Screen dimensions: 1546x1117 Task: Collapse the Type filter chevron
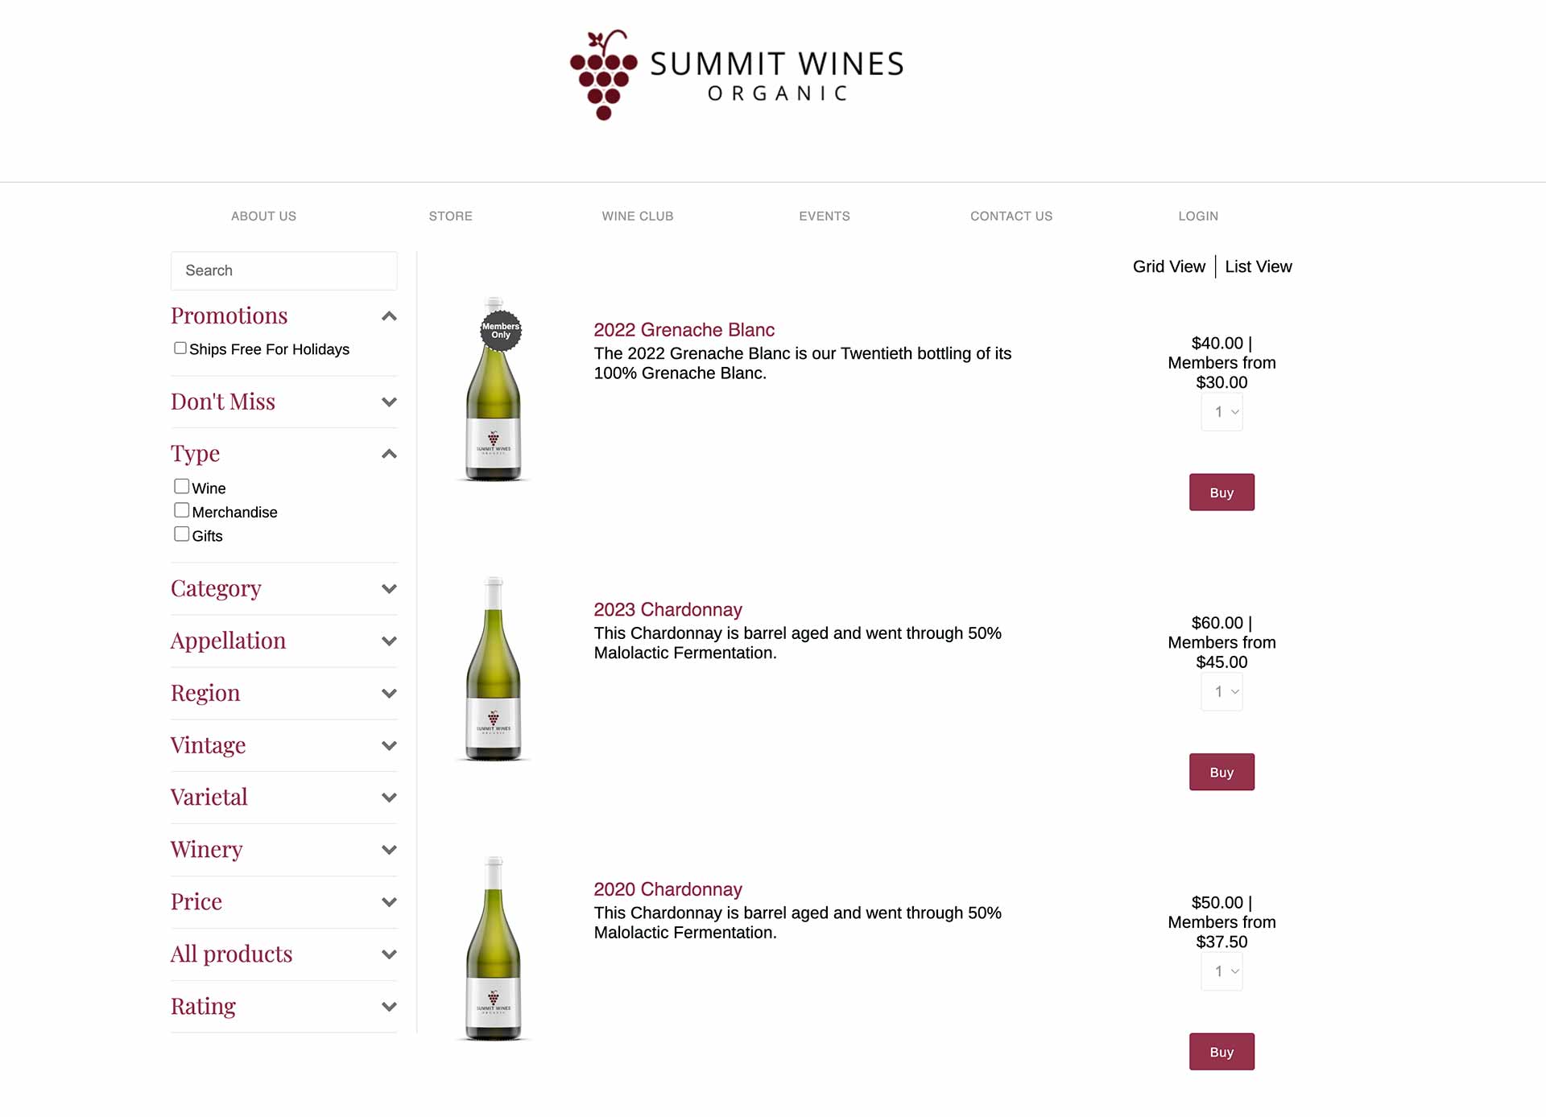click(x=389, y=454)
